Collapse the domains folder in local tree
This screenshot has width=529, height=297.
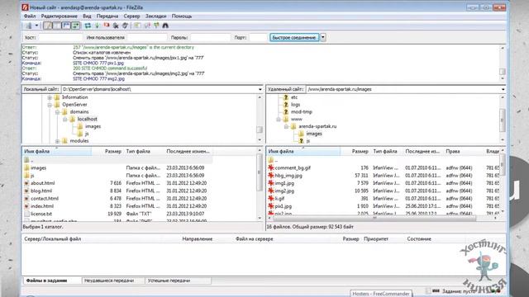tap(57, 112)
